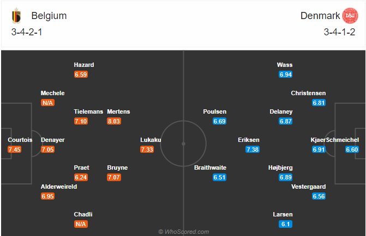Select Chadli's N/A rating badge

(81, 224)
